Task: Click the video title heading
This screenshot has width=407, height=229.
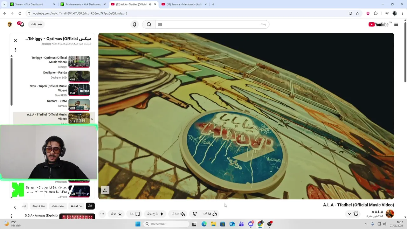Action: click(x=358, y=205)
